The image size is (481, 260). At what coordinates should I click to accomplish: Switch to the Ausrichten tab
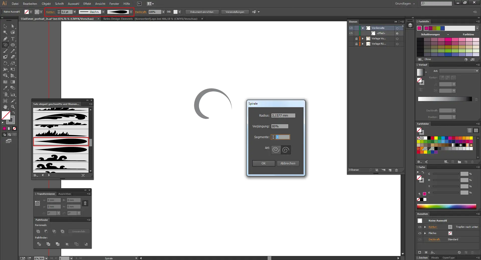pos(65,194)
